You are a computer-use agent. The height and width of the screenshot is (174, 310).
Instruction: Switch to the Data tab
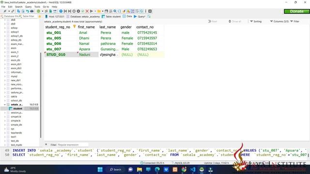coord(127,16)
